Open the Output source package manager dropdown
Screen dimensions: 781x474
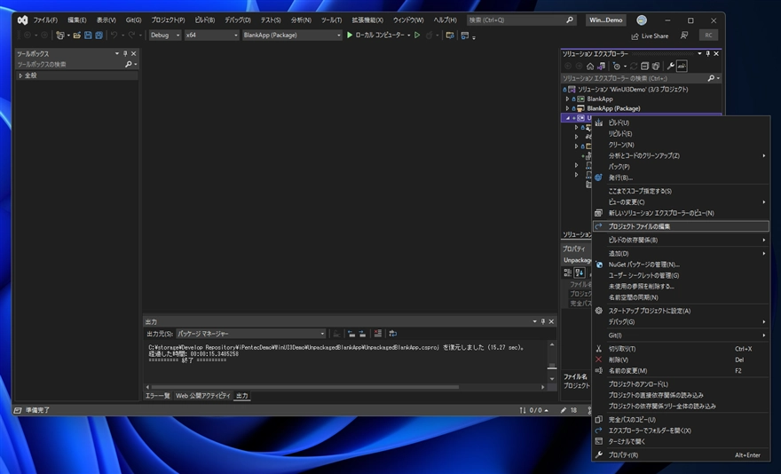point(251,334)
